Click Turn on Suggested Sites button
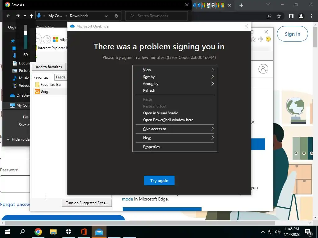The image size is (318, 238). click(87, 203)
